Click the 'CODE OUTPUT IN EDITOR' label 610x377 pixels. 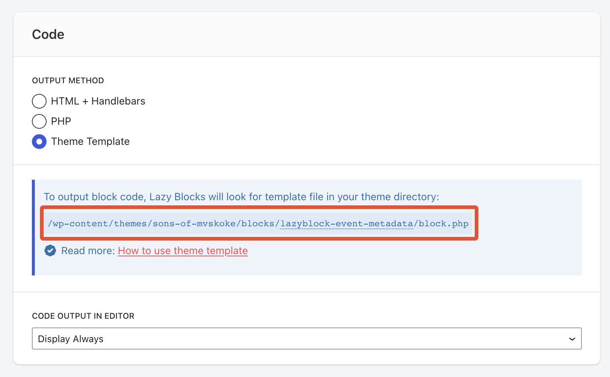(x=83, y=316)
